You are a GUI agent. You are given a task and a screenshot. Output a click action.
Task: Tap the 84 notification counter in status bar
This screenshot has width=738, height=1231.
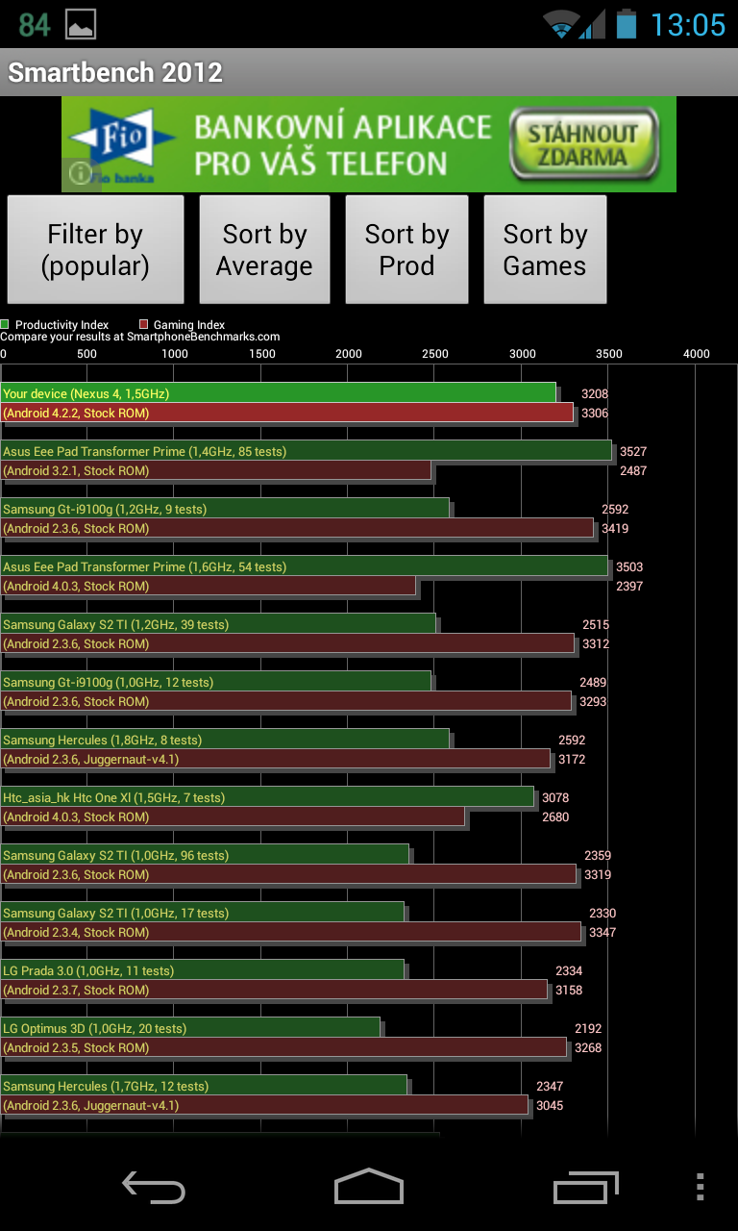click(x=35, y=25)
